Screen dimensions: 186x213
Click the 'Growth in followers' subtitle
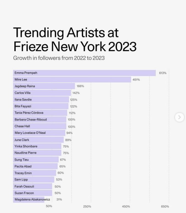[x=59, y=58]
